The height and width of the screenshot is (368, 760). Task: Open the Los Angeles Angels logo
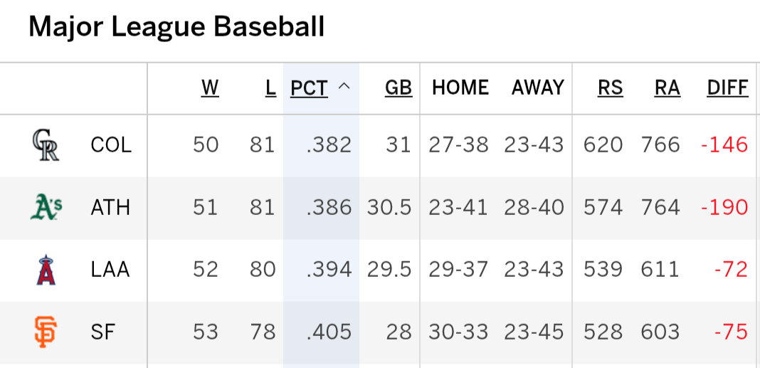click(x=46, y=270)
